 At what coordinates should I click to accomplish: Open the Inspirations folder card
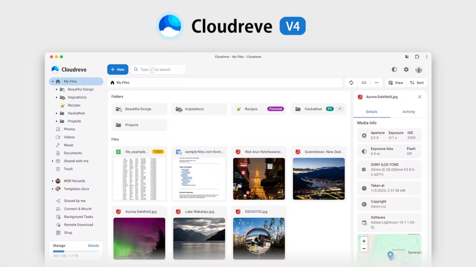(x=199, y=109)
